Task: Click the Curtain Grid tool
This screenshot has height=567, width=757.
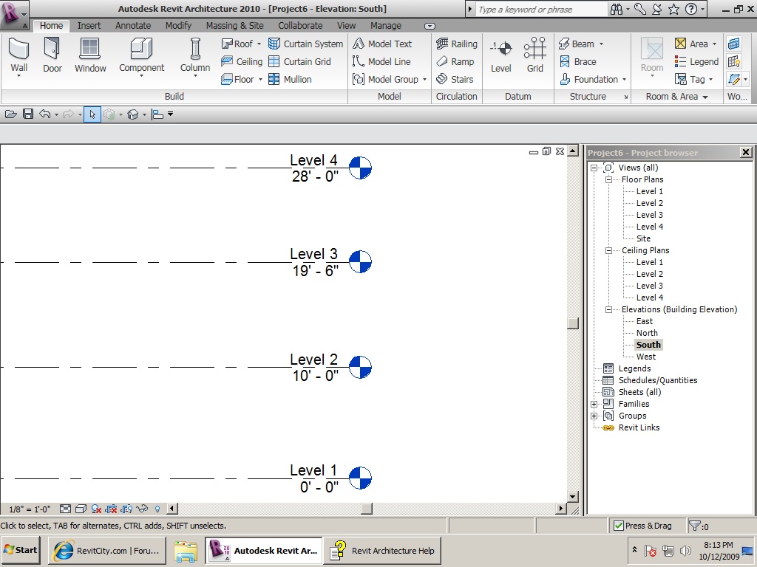Action: 300,62
